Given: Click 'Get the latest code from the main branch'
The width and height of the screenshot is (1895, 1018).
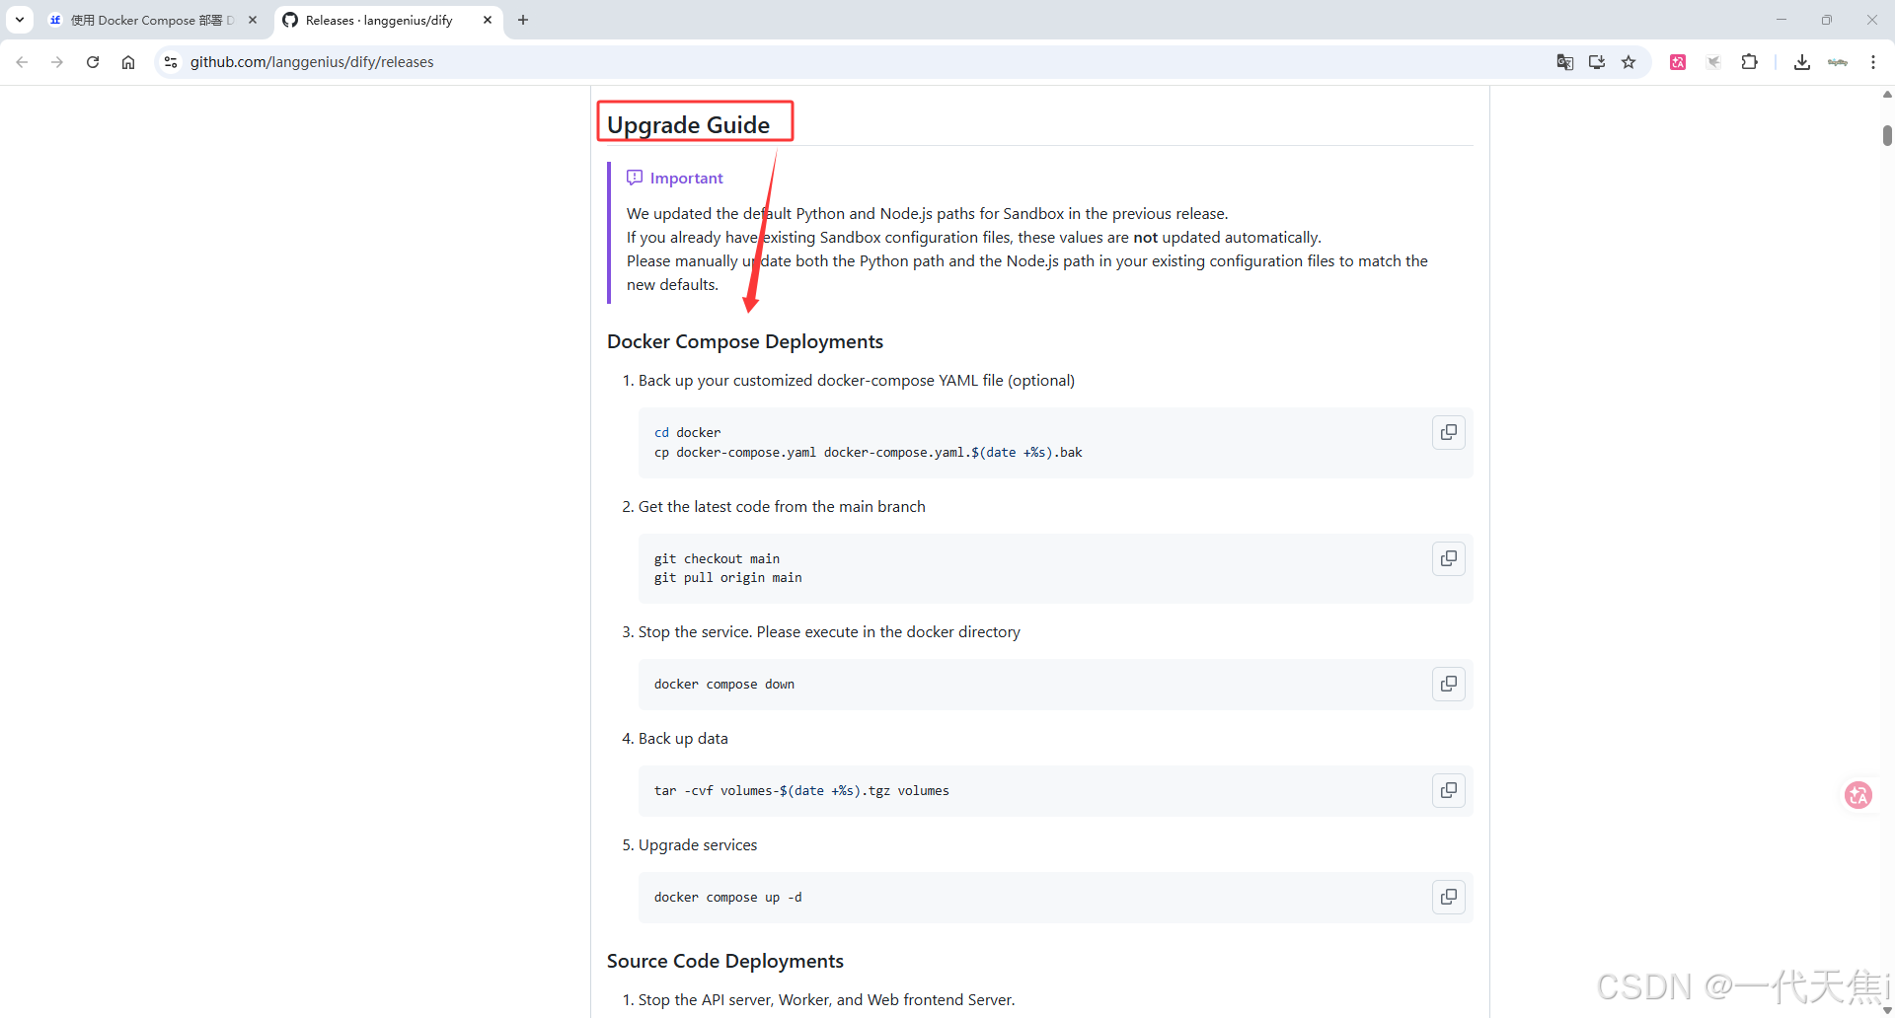Looking at the screenshot, I should [x=782, y=507].
